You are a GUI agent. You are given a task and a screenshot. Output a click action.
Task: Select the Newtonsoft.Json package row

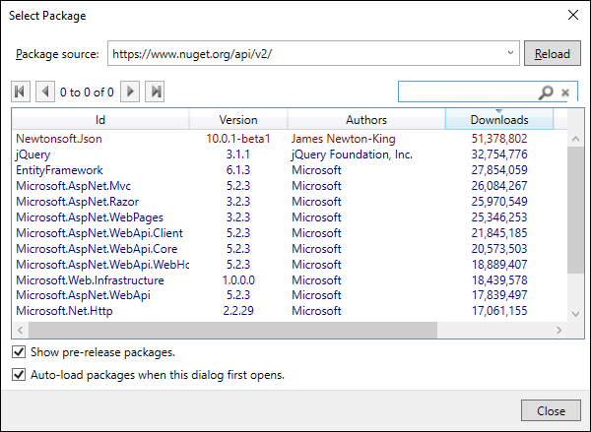click(x=59, y=139)
